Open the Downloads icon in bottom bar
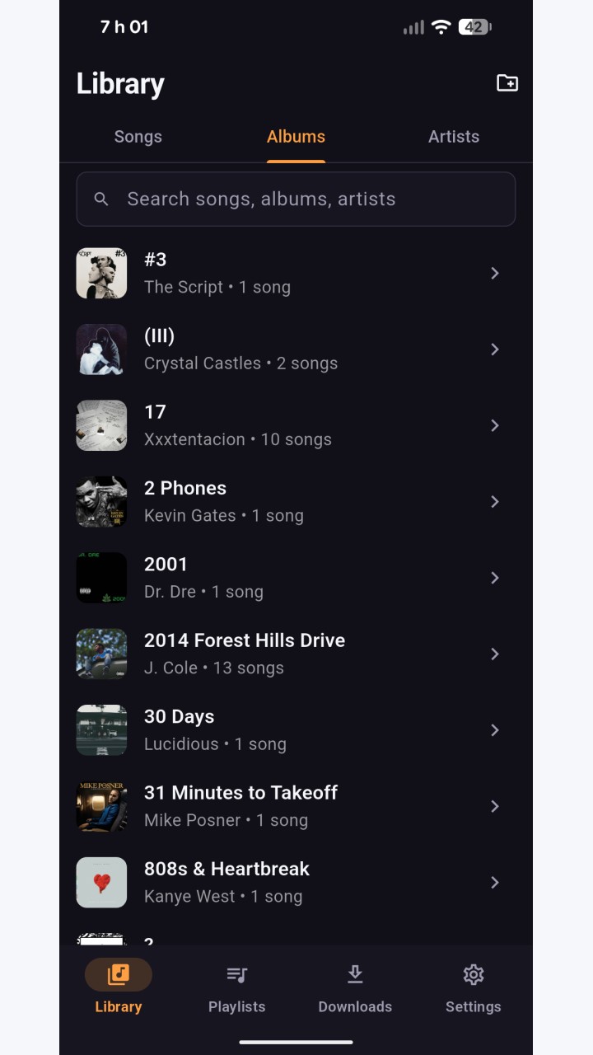The width and height of the screenshot is (593, 1055). coord(355,975)
